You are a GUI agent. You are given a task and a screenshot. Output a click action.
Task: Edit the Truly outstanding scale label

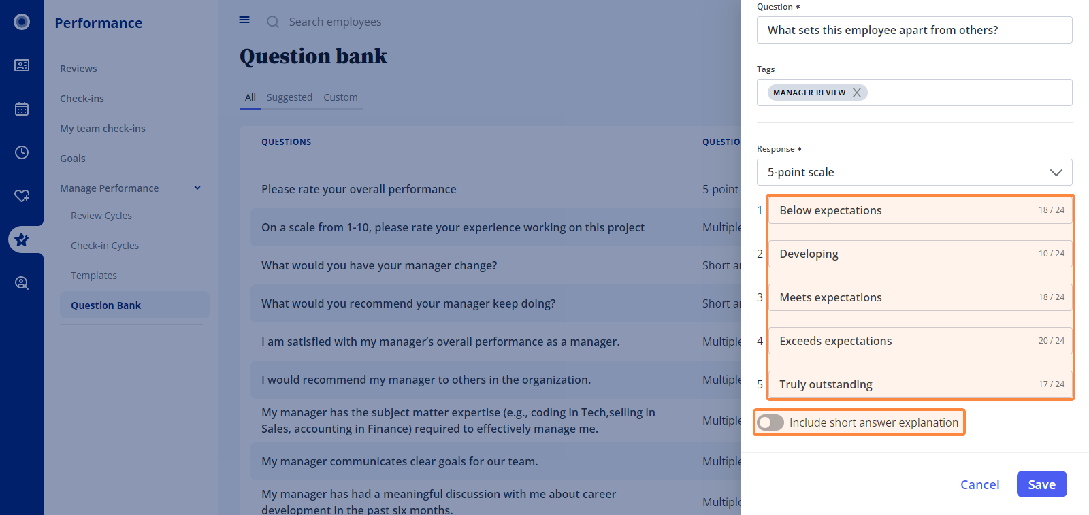pyautogui.click(x=920, y=384)
